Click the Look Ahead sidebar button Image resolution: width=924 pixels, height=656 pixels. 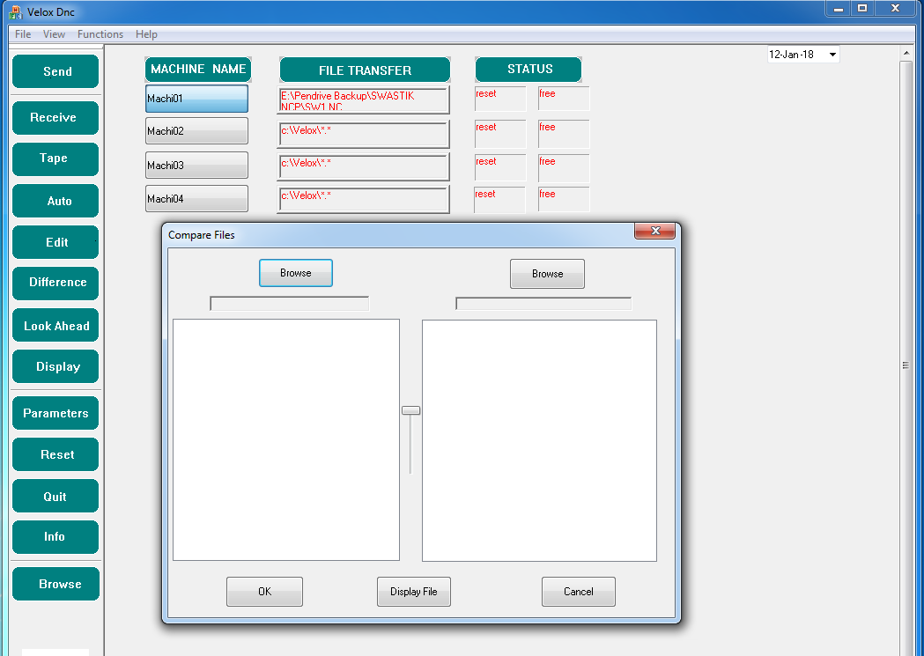[x=55, y=326]
